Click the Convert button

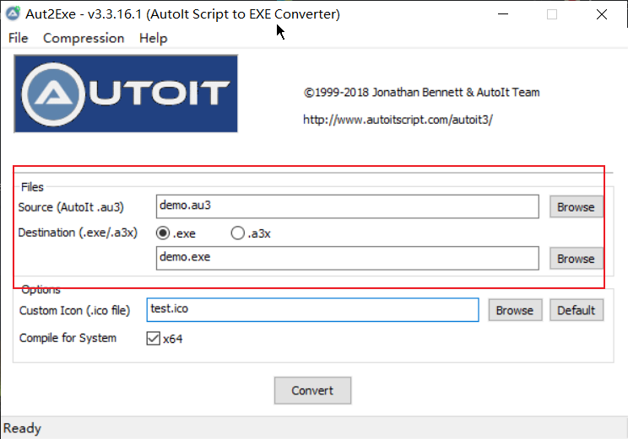click(313, 390)
